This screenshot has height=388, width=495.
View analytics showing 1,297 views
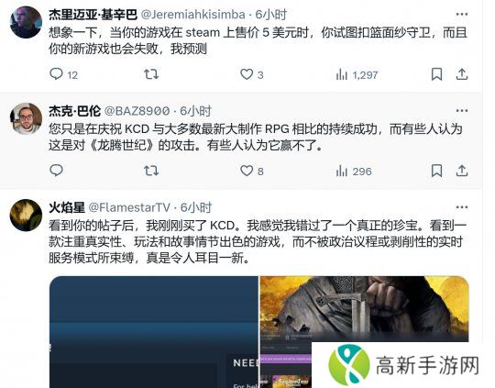point(357,74)
